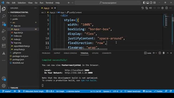174x98 pixels.
Task: Switch to the OUTPUT panel tab
Action: pyautogui.click(x=57, y=53)
